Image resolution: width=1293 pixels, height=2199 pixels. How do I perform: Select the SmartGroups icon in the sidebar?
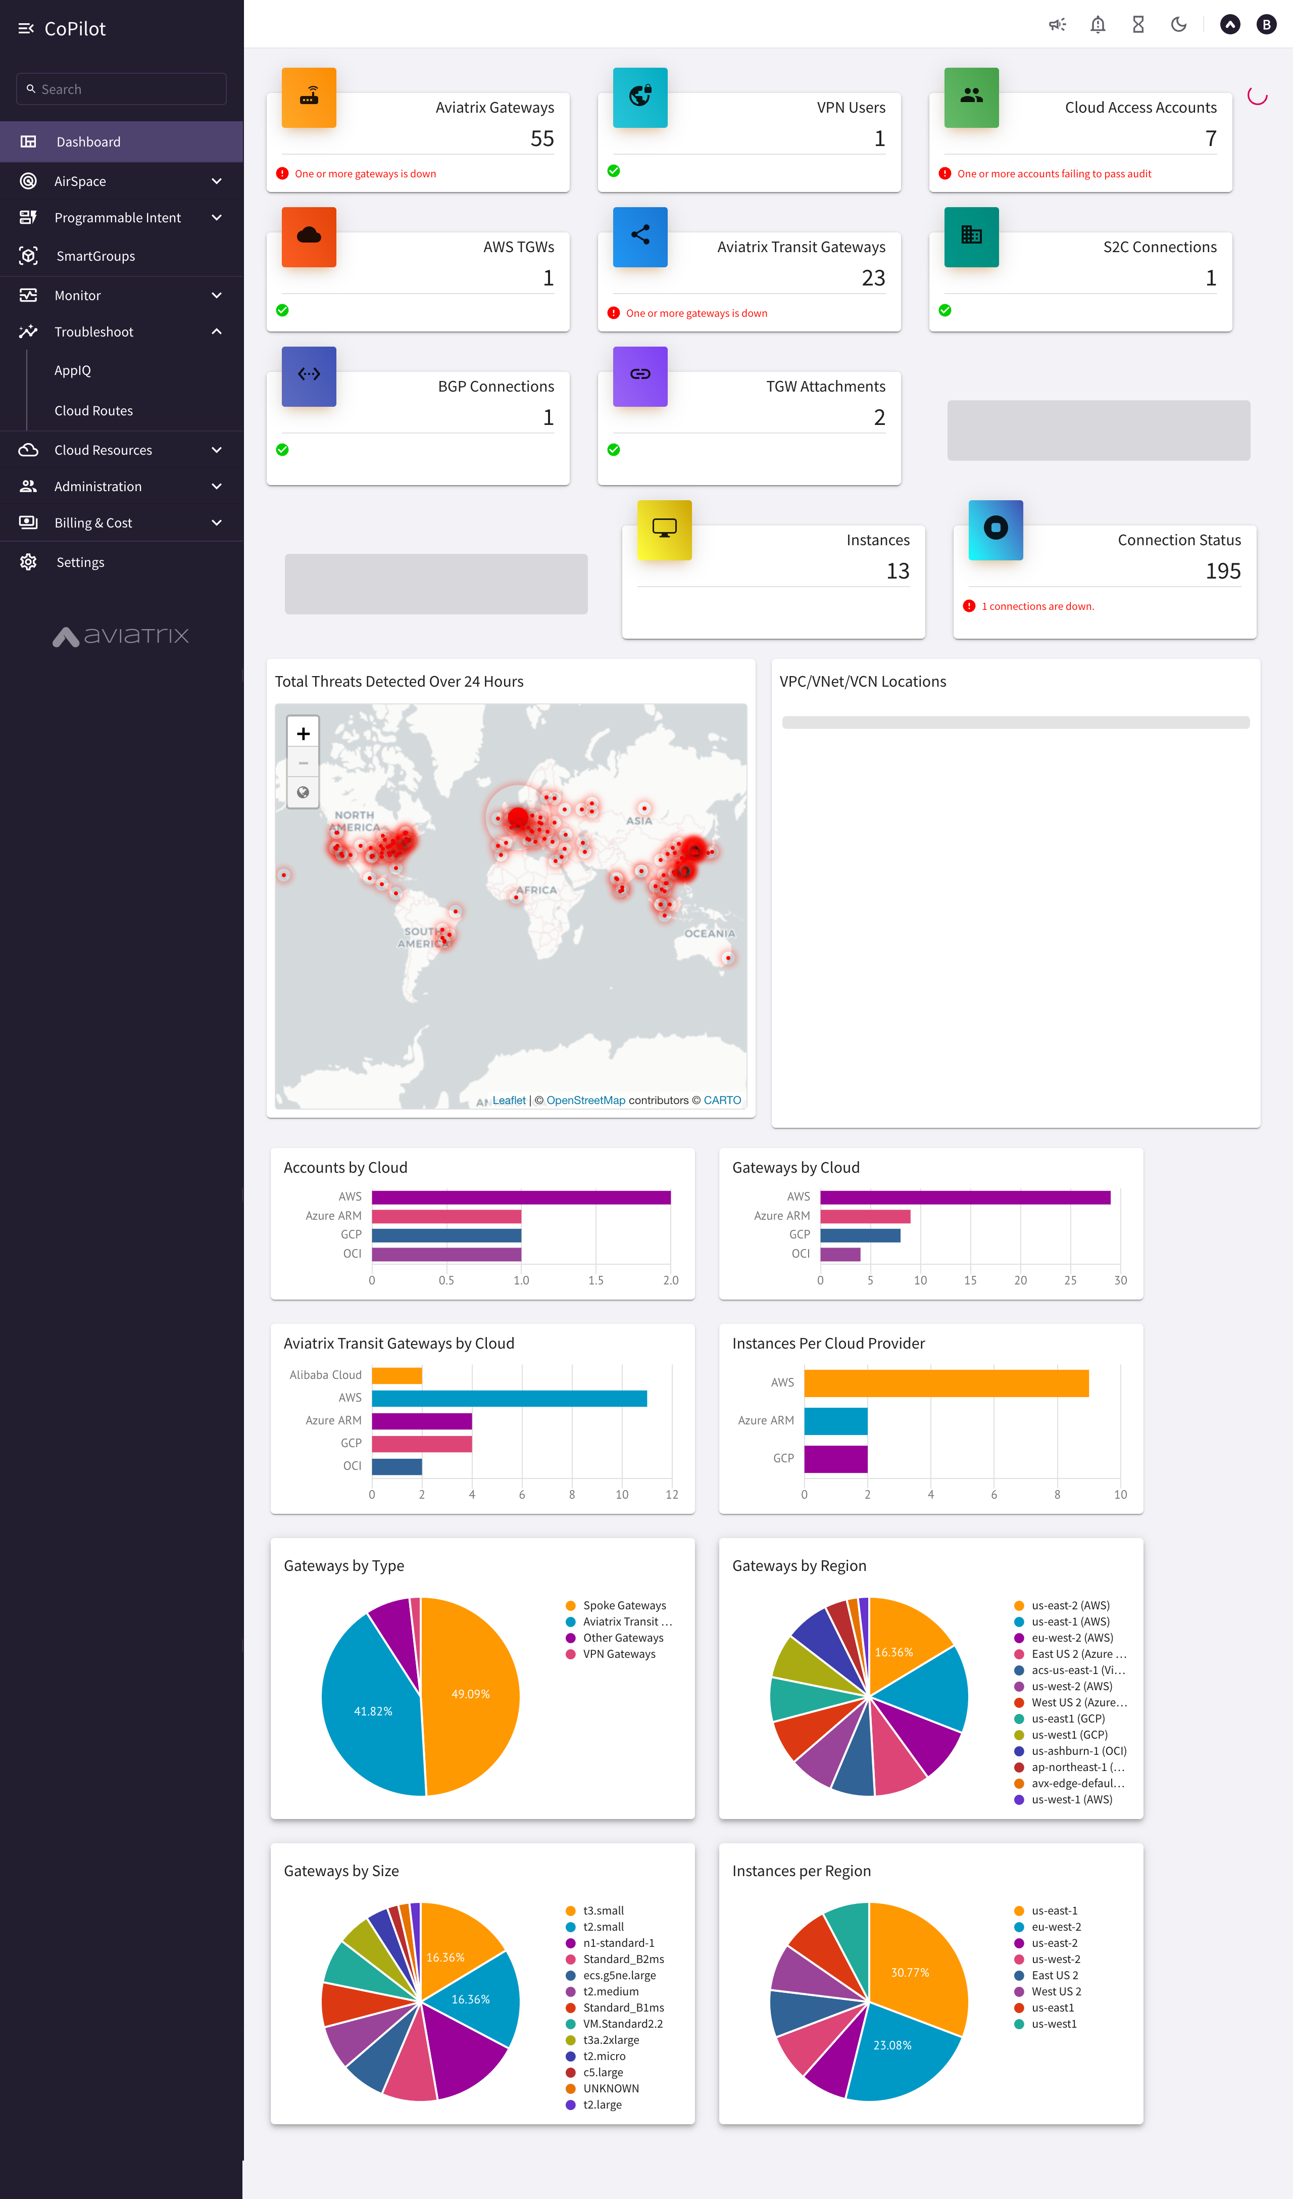29,256
